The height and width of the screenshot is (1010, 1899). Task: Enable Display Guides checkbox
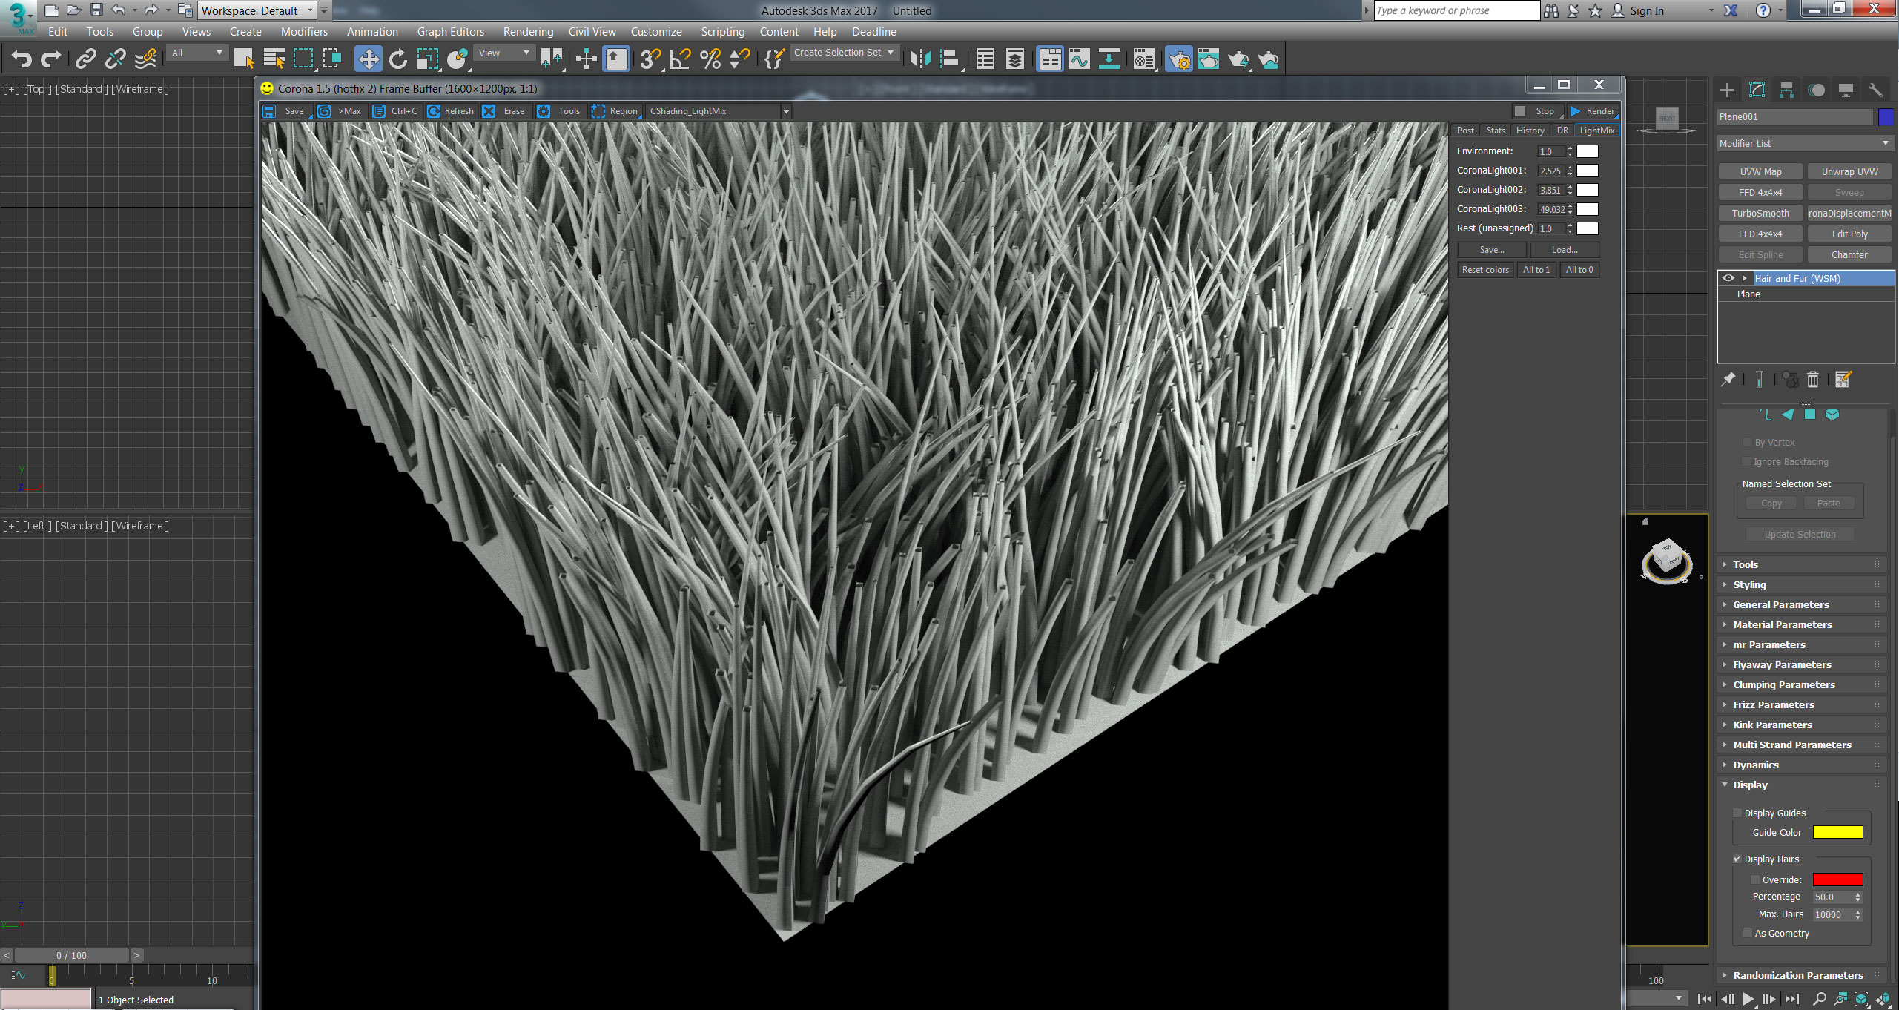(x=1737, y=813)
